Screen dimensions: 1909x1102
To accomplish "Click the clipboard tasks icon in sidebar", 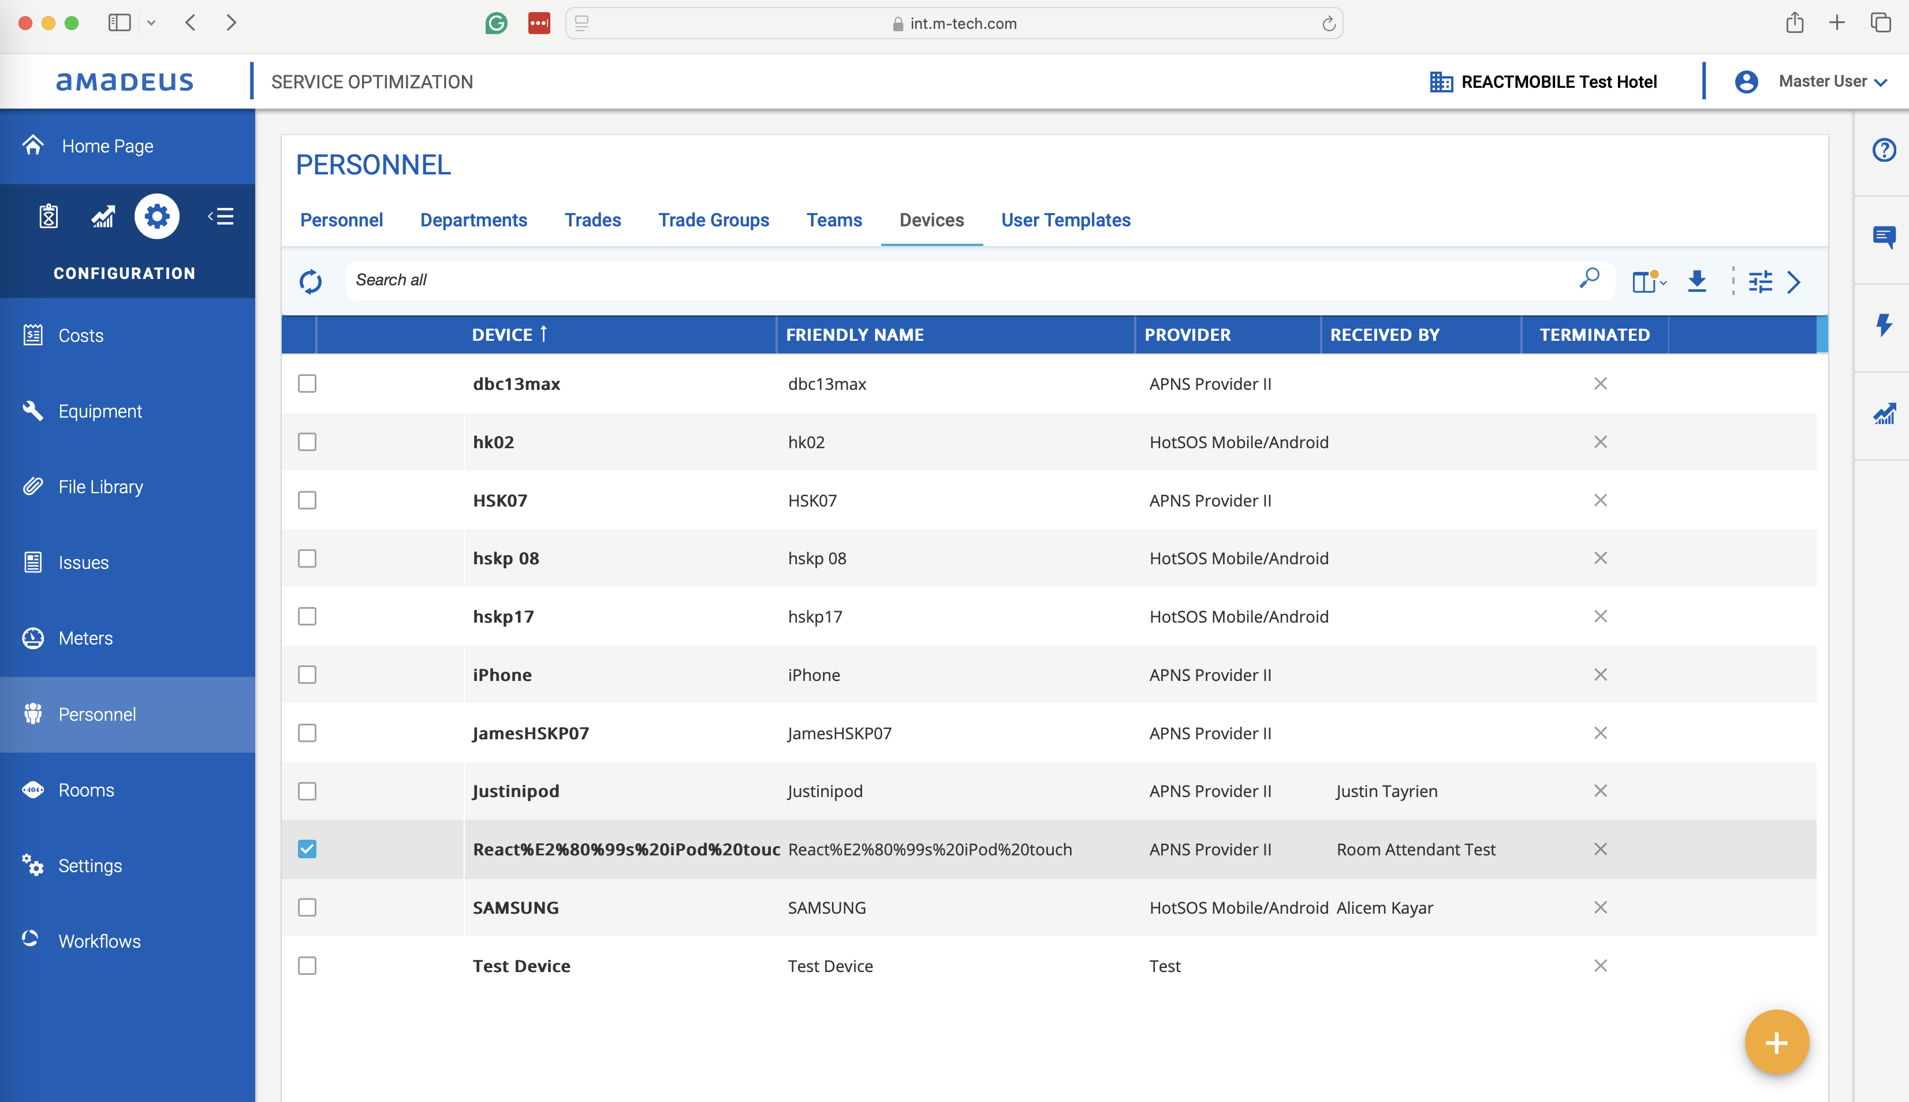I will 49,217.
